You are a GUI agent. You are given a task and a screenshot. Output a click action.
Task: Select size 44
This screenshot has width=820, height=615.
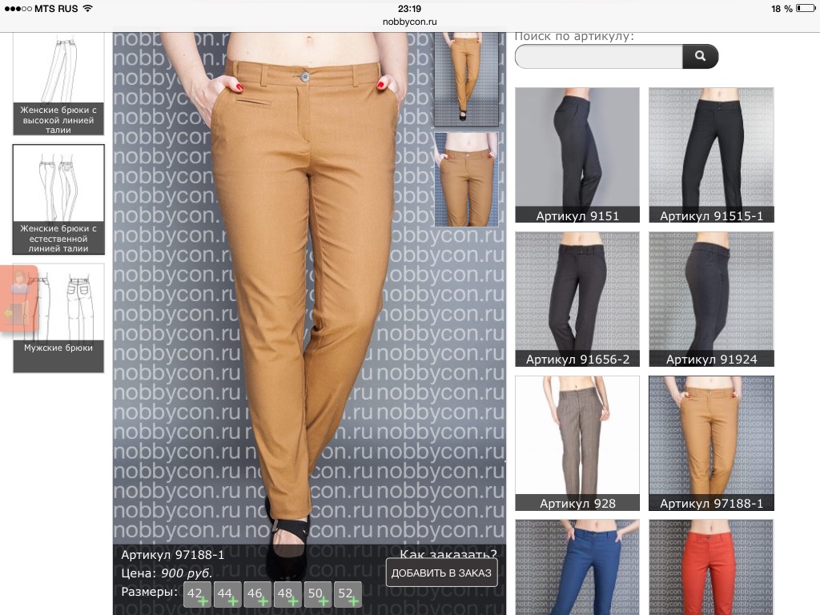pos(227,594)
